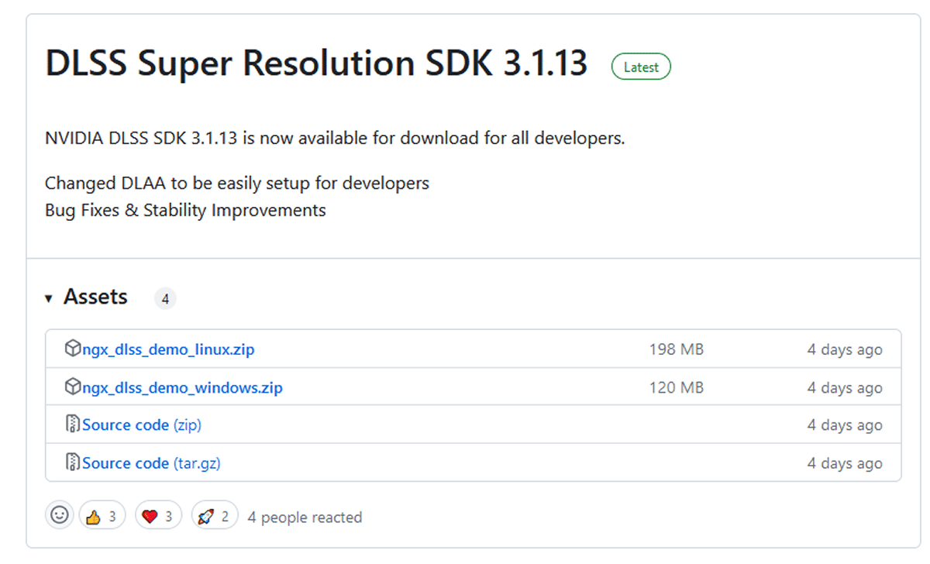Download ngx_dlss_demo_linux.zip

point(168,349)
